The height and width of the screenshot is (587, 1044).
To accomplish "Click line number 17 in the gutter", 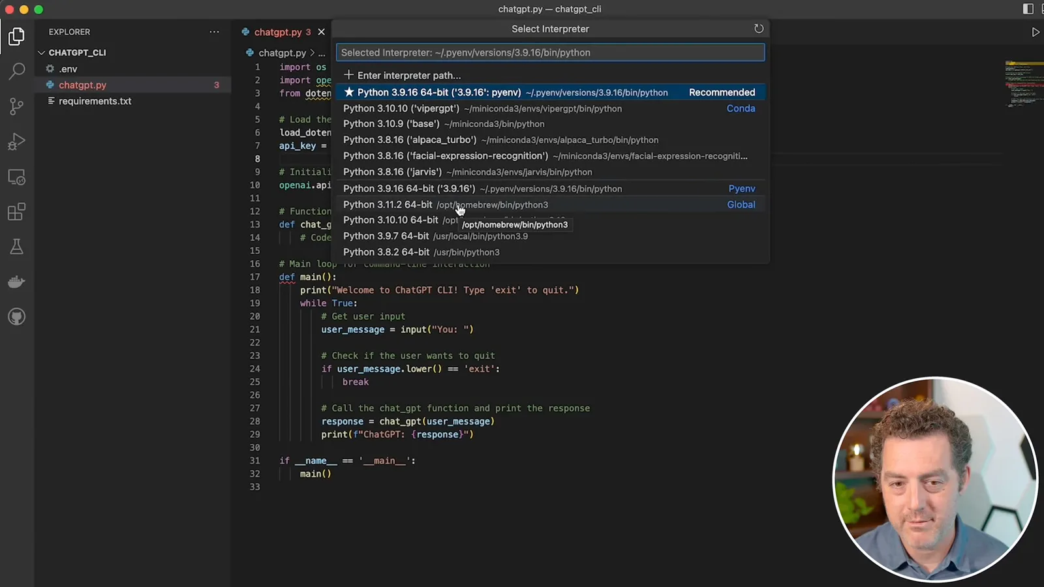I will point(255,277).
